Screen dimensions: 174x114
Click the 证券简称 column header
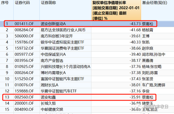click(48, 3)
